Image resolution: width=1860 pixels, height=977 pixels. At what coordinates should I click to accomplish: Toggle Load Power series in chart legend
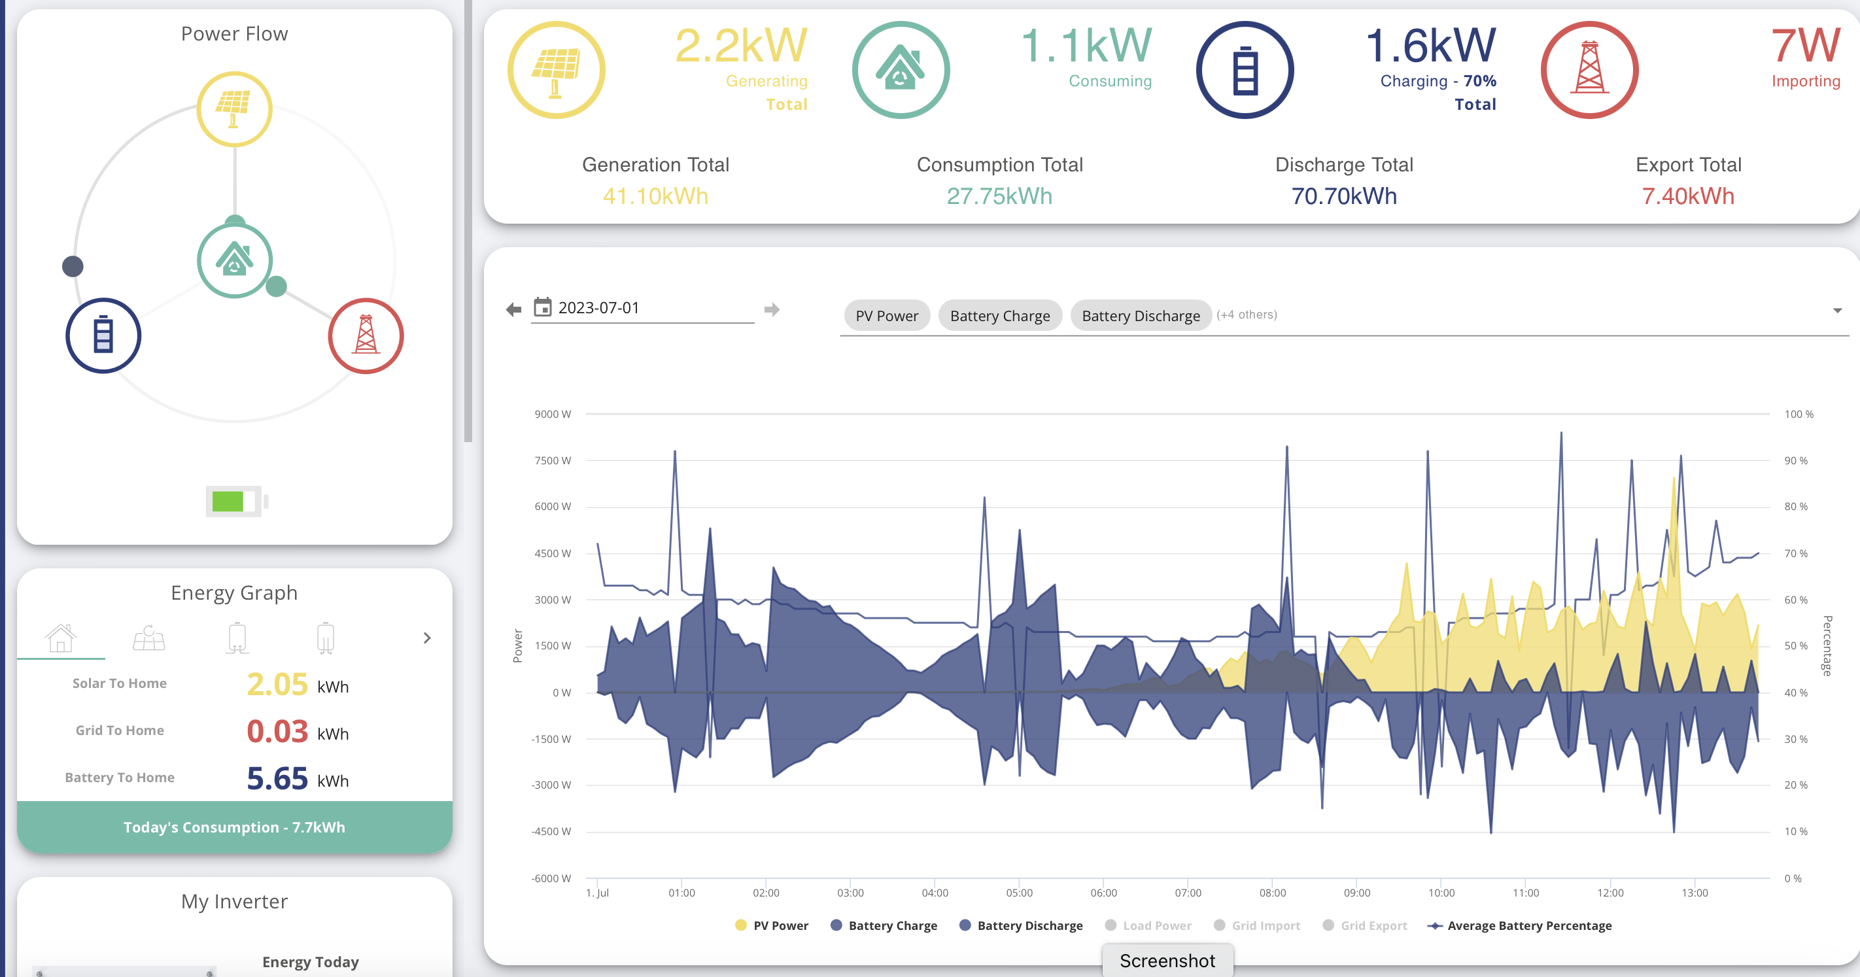tap(1148, 926)
